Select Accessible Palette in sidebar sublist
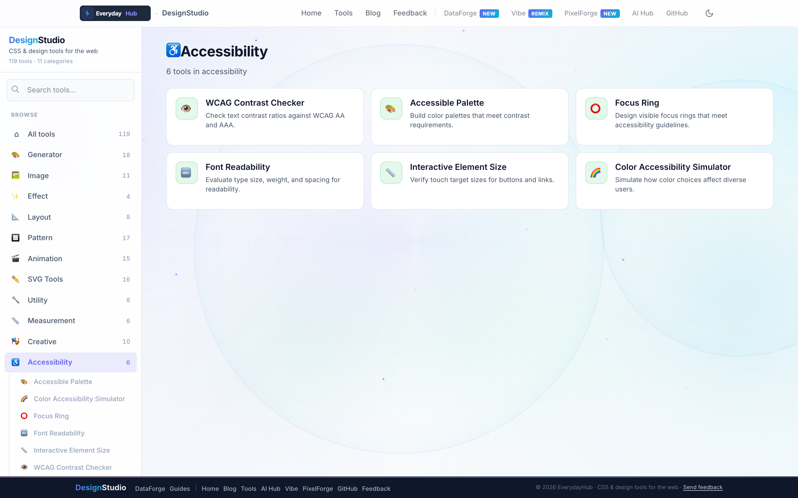Image resolution: width=798 pixels, height=498 pixels. [63, 382]
